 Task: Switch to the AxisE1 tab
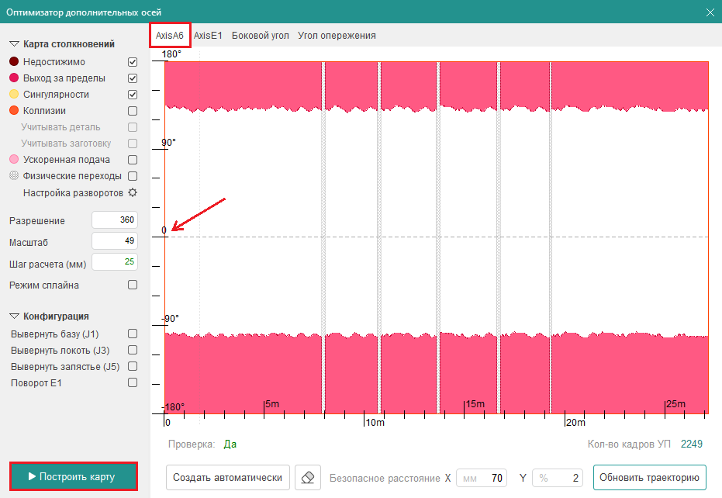coord(208,36)
